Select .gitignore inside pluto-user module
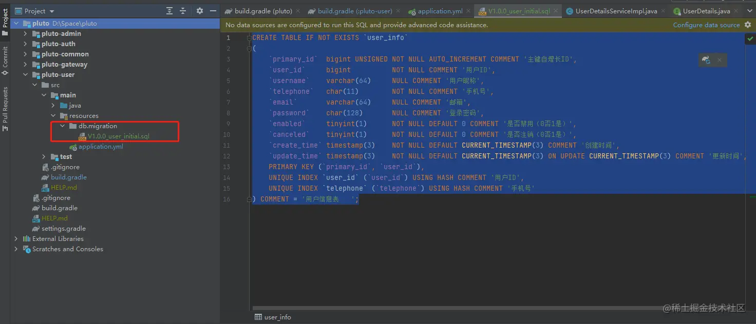756x324 pixels. (64, 167)
